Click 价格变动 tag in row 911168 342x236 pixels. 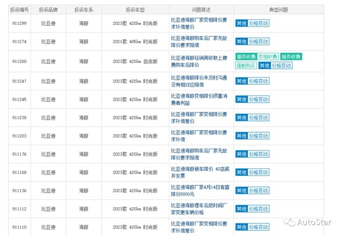pos(259,172)
